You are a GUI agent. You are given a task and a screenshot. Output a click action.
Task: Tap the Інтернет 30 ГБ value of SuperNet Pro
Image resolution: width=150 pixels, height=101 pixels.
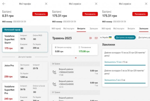23,89
